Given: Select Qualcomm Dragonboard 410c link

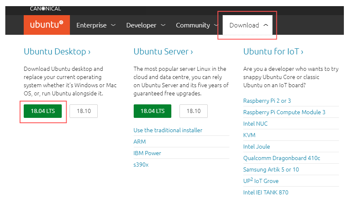Looking at the screenshot, I should click(282, 158).
